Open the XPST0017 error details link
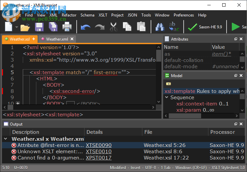The image size is (247, 172). point(98,158)
